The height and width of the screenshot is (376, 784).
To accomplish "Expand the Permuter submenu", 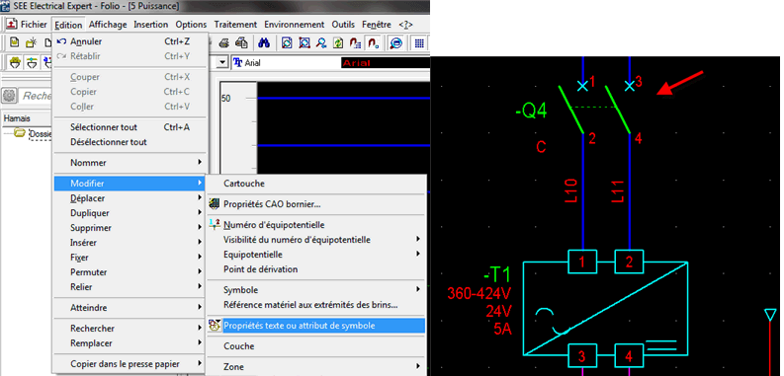I will pyautogui.click(x=130, y=272).
